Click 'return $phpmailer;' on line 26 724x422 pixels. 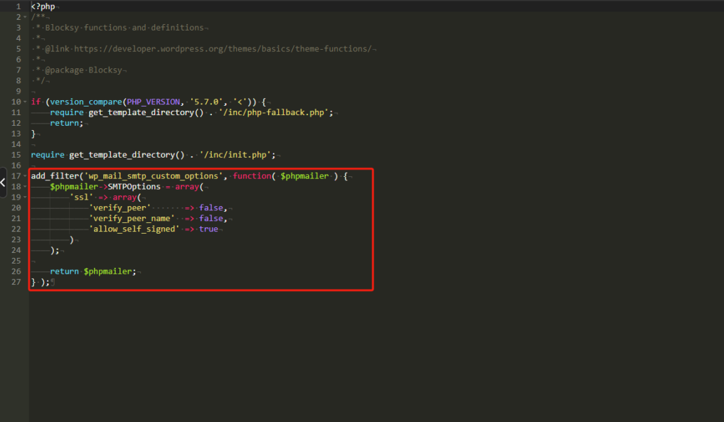click(x=92, y=271)
